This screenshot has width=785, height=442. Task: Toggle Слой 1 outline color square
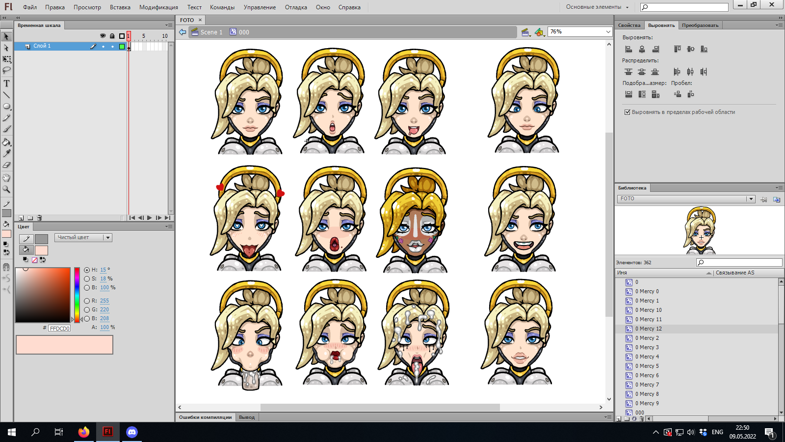coord(122,46)
